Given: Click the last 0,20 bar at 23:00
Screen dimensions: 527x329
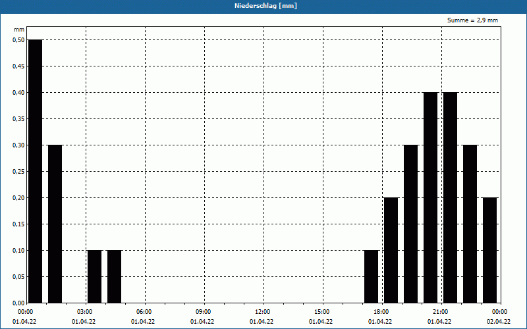Looking at the screenshot, I should 490,251.
